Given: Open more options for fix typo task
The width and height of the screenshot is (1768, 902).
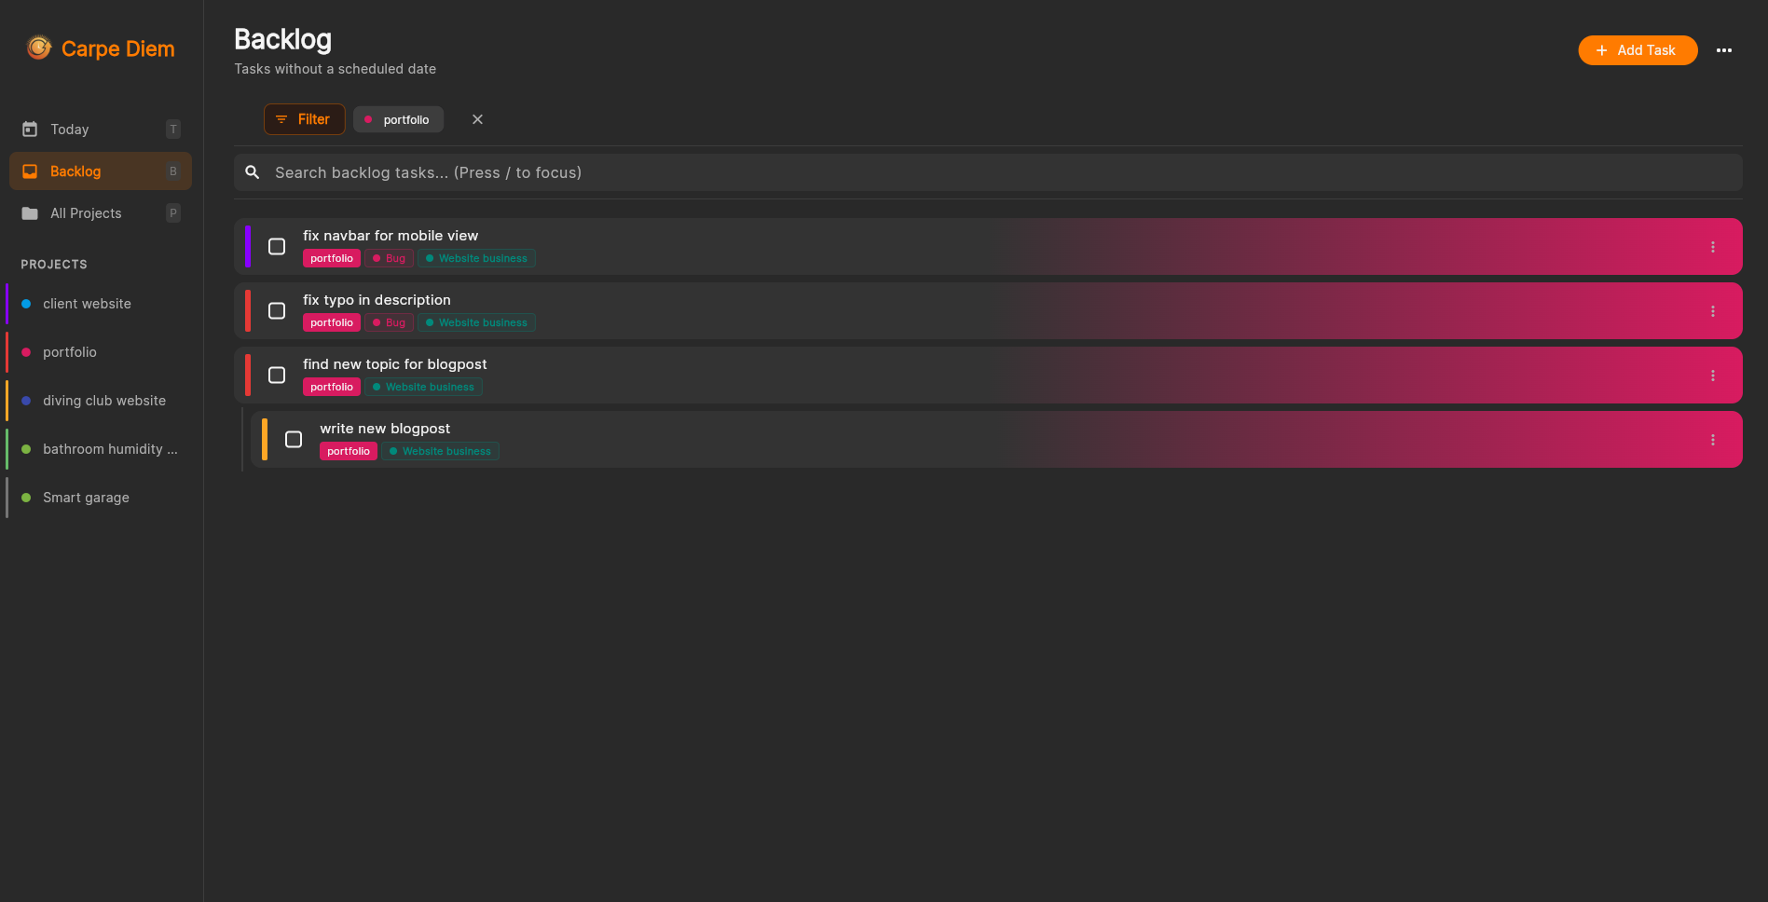Looking at the screenshot, I should 1712,311.
